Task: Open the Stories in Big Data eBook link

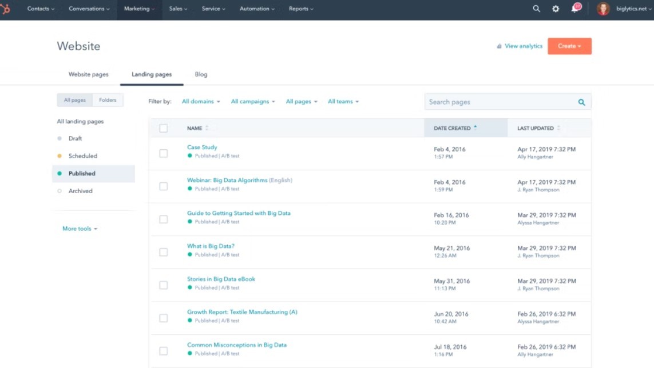Action: [221, 279]
